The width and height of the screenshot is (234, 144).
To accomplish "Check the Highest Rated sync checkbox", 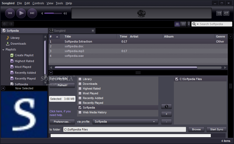I will pos(80,89).
